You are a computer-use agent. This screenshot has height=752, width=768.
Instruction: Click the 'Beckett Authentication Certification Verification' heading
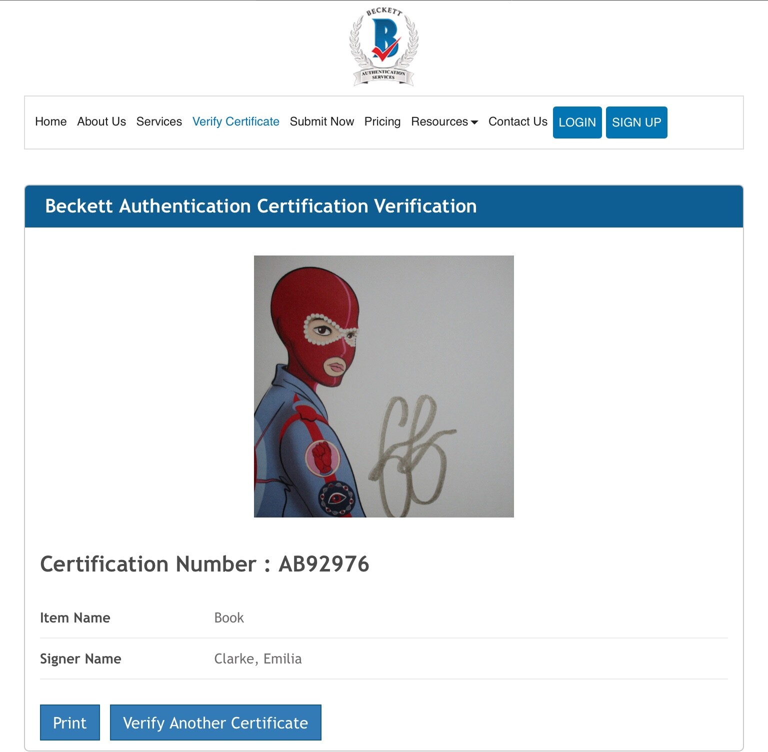pyautogui.click(x=261, y=206)
